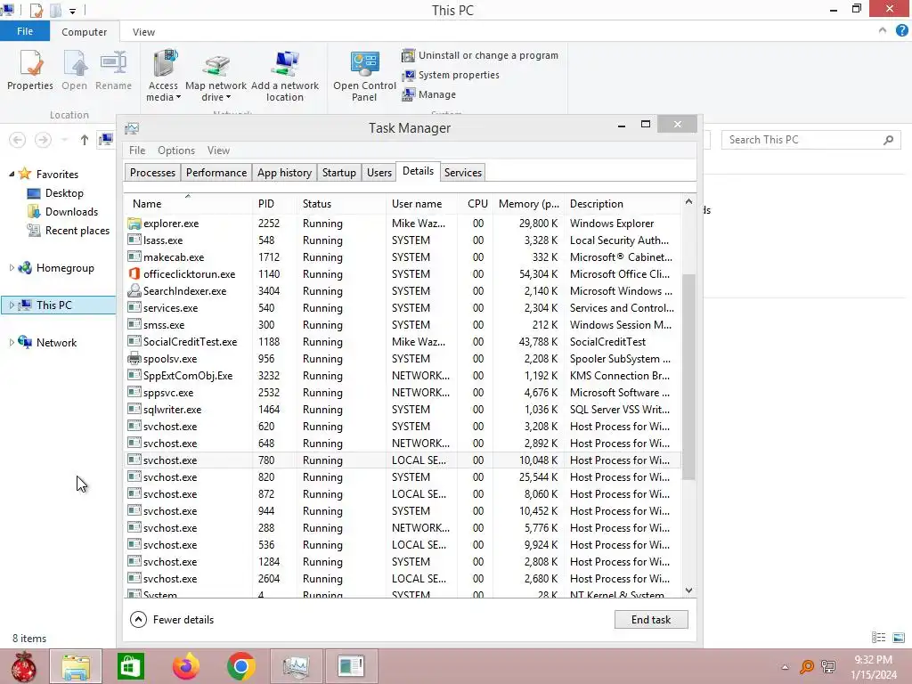The height and width of the screenshot is (684, 912).
Task: Expand the This PC tree node
Action: click(12, 305)
